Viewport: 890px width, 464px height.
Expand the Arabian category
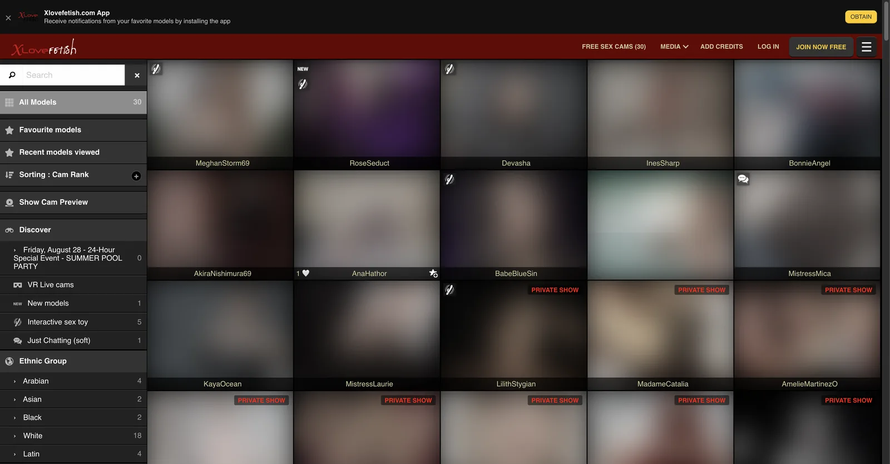pos(73,381)
